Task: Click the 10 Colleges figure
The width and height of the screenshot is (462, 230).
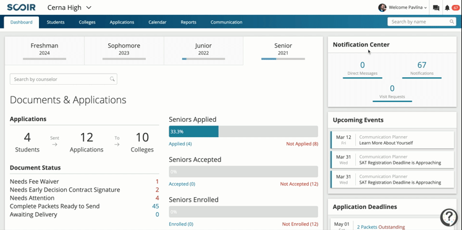Action: click(142, 143)
